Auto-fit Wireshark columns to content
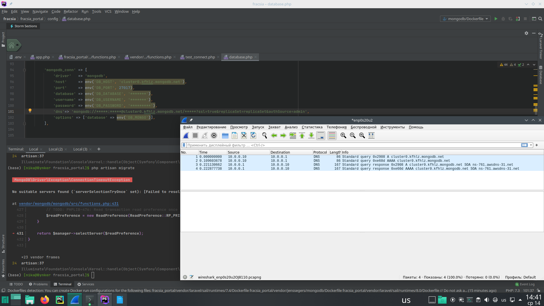544x306 pixels. click(x=371, y=136)
